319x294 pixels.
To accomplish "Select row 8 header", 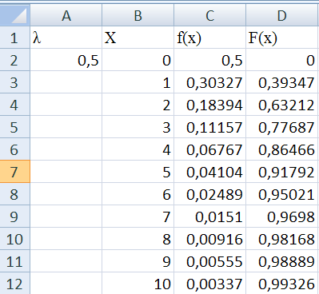I will click(14, 194).
